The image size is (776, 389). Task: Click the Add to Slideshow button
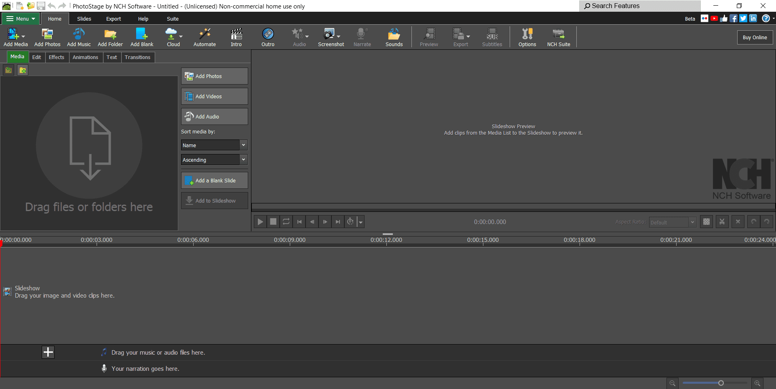pyautogui.click(x=215, y=201)
